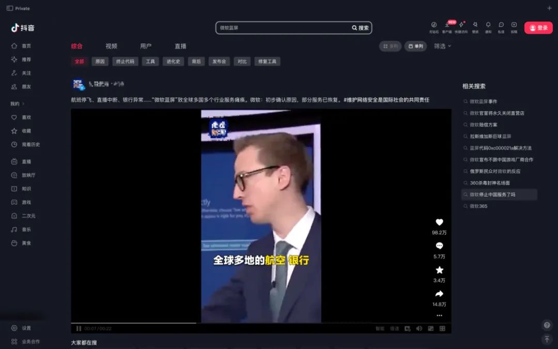Select the 终止代码 filter chip

tap(125, 61)
